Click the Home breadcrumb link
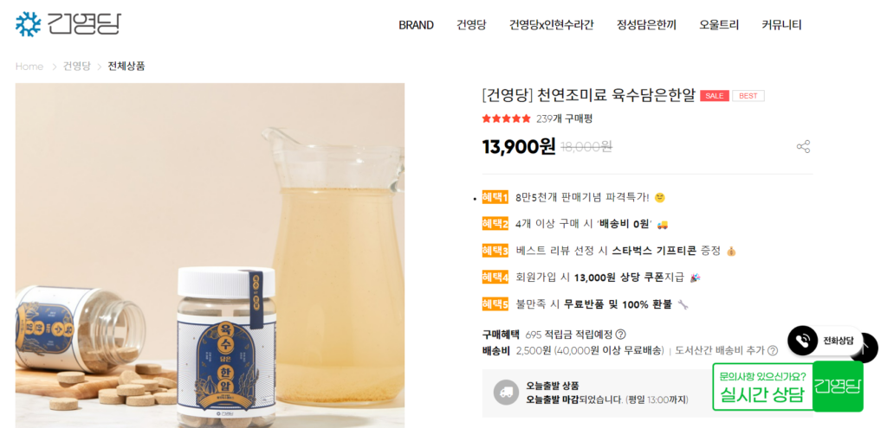 (x=29, y=67)
